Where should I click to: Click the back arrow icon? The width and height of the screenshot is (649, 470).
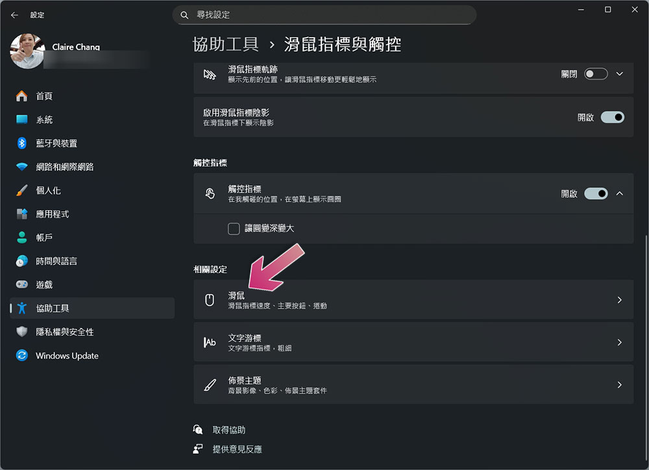[14, 15]
